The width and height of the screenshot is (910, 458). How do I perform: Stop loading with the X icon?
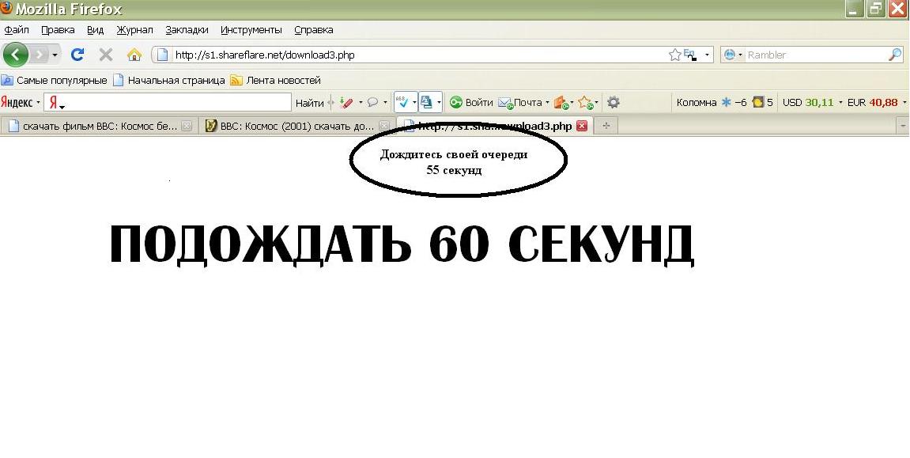point(105,55)
